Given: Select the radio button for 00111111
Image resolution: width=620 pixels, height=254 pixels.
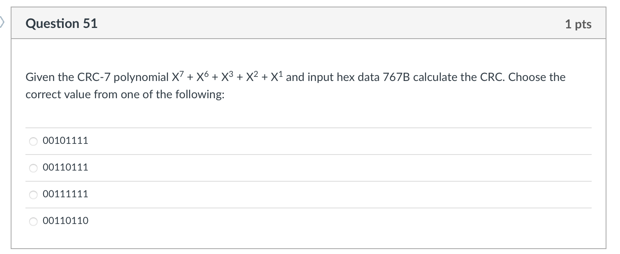Looking at the screenshot, I should [34, 194].
